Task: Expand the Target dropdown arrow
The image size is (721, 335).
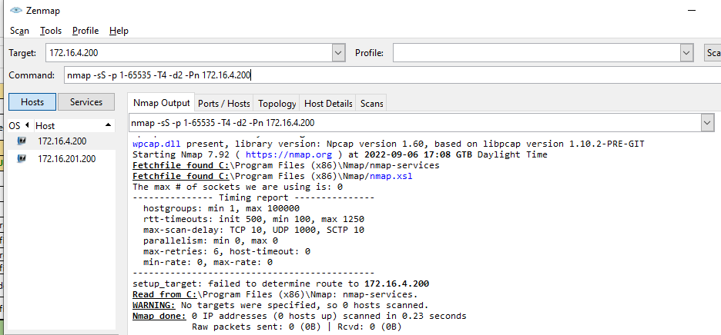Action: click(338, 53)
